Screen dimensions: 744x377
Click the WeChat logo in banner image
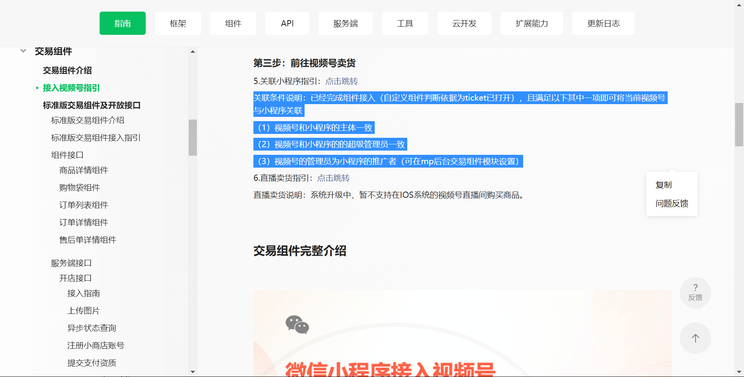[x=297, y=324]
